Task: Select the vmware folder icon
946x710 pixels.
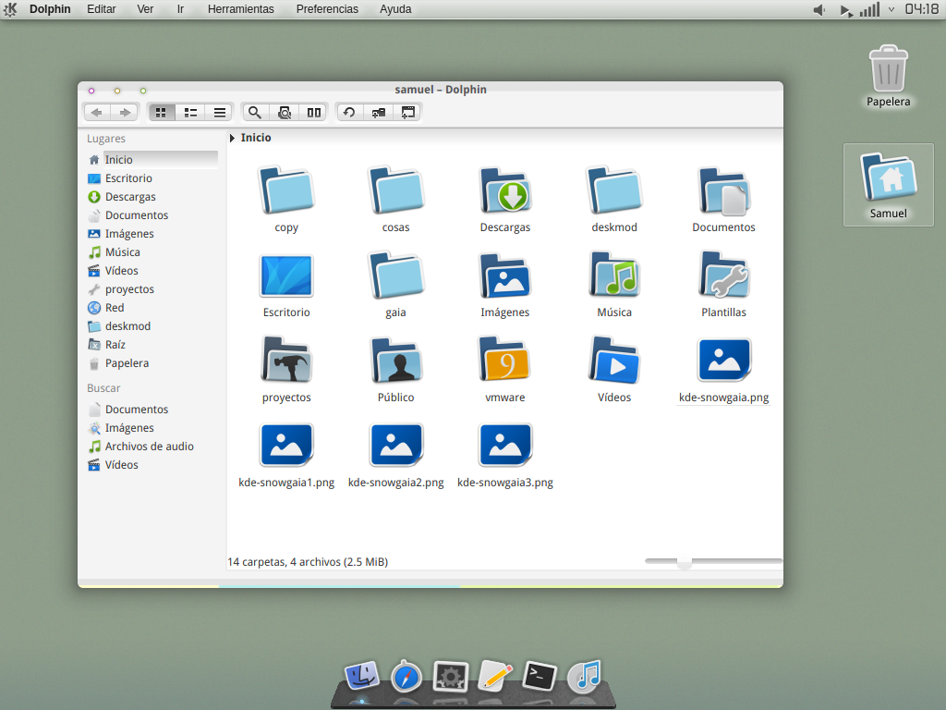Action: (505, 361)
